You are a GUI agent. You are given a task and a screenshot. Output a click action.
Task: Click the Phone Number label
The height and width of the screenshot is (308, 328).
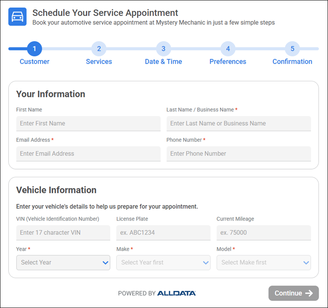[184, 140]
